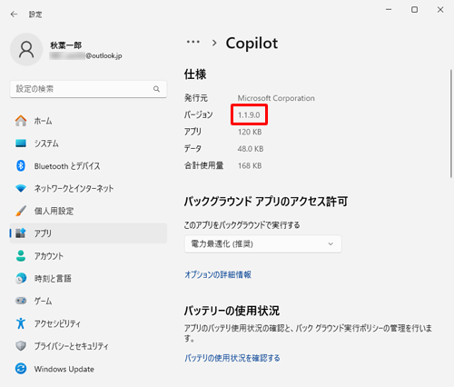Click the 時刻と言語 clock globe icon
The image size is (454, 387).
21,278
